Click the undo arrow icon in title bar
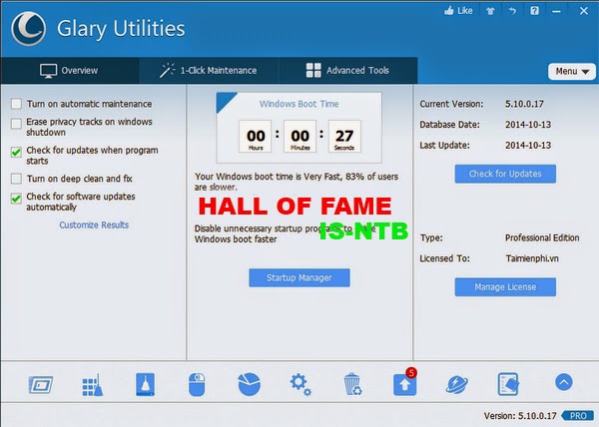Viewport: 599px width, 427px height. [x=512, y=11]
